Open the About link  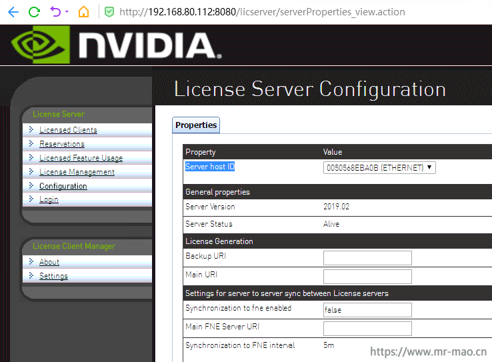coord(49,262)
